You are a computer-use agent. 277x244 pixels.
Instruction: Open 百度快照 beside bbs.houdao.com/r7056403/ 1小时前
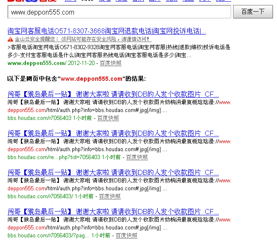pyautogui.click(x=110, y=196)
